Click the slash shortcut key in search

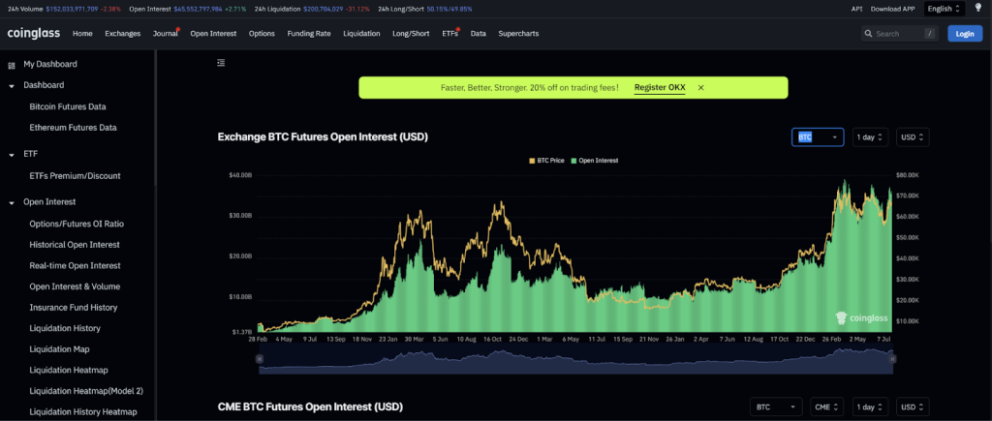coord(929,34)
